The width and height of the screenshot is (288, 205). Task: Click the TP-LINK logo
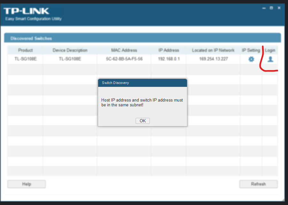(x=26, y=11)
